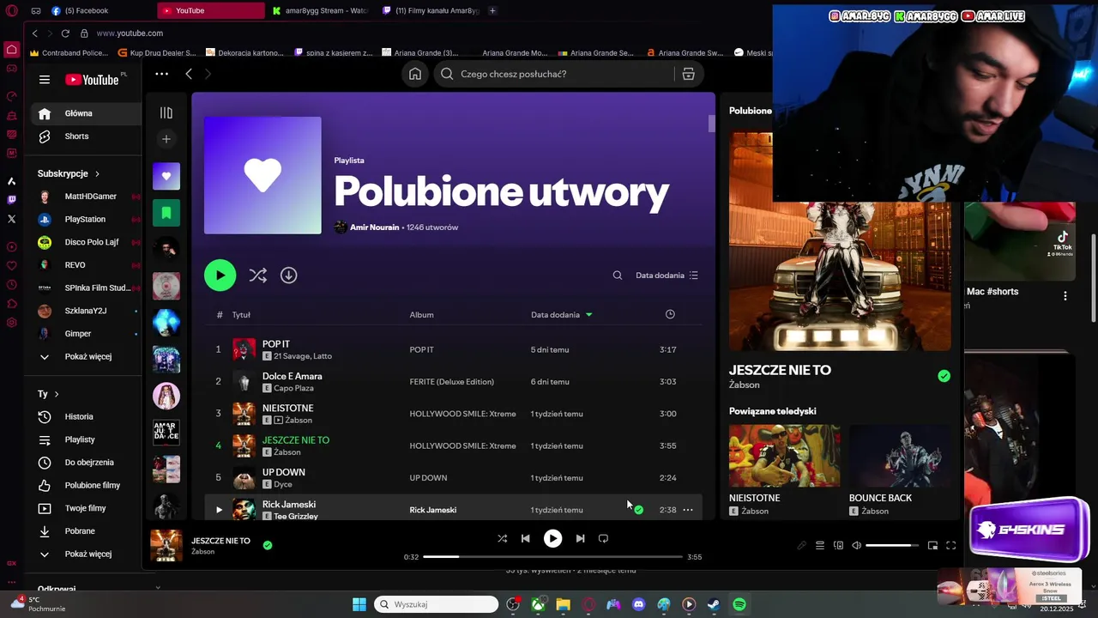Open Liked Songs heart tile in sidebar
The image size is (1098, 618).
[x=166, y=176]
